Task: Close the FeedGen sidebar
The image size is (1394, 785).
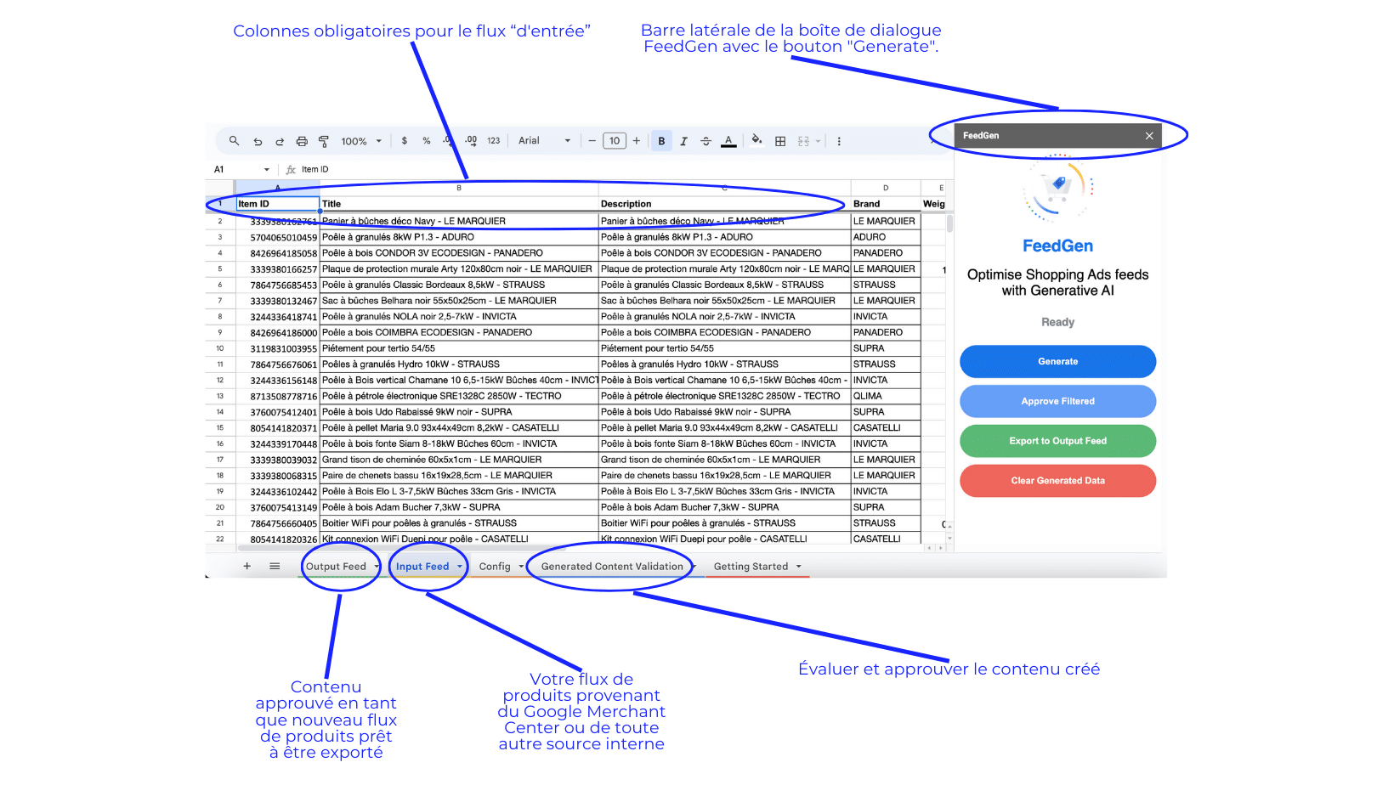Action: pos(1149,136)
